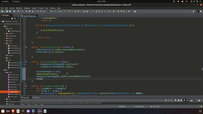This screenshot has width=203, height=114.
Task: Click the Forward navigation arrow in toolbar
Action: click(129, 11)
